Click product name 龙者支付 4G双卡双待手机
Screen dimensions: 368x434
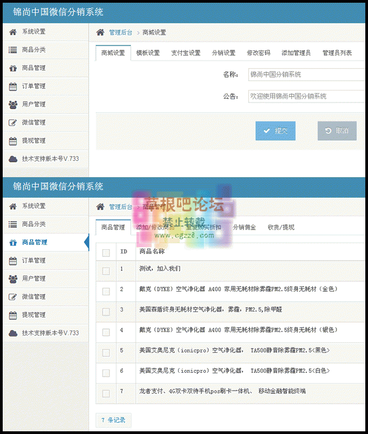pyautogui.click(x=222, y=391)
